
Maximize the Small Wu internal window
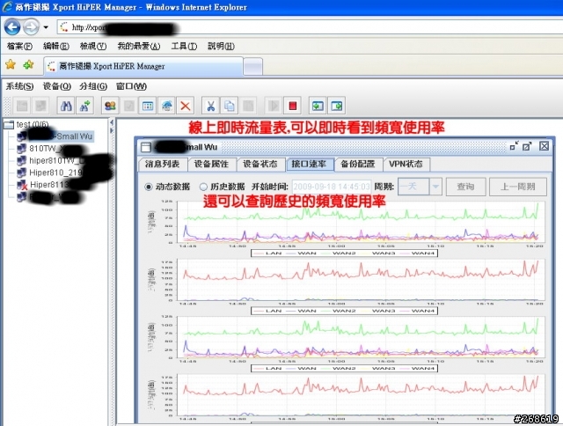[x=527, y=146]
